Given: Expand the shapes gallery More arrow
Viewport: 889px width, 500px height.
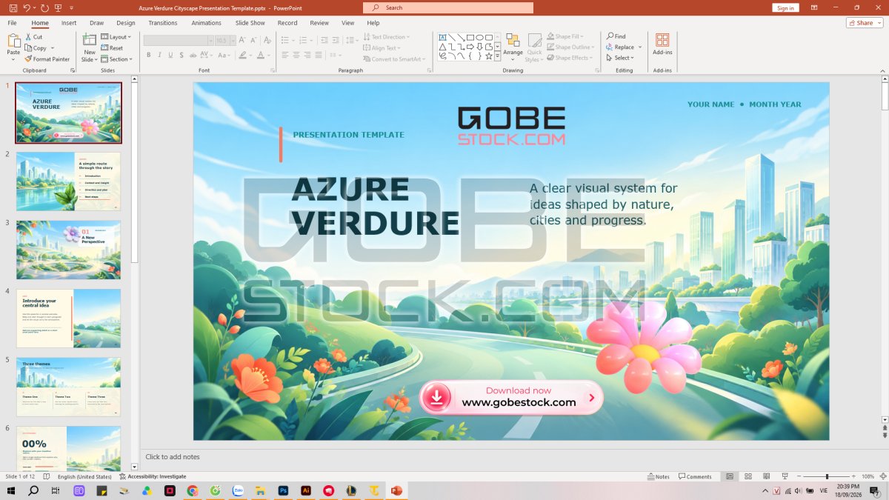Looking at the screenshot, I should tap(498, 56).
